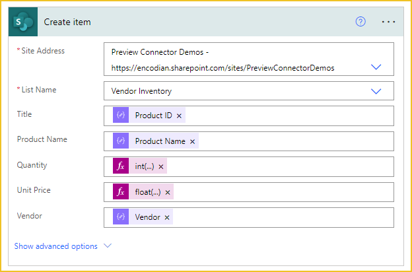Open the help question mark icon
The height and width of the screenshot is (272, 412).
[x=360, y=22]
